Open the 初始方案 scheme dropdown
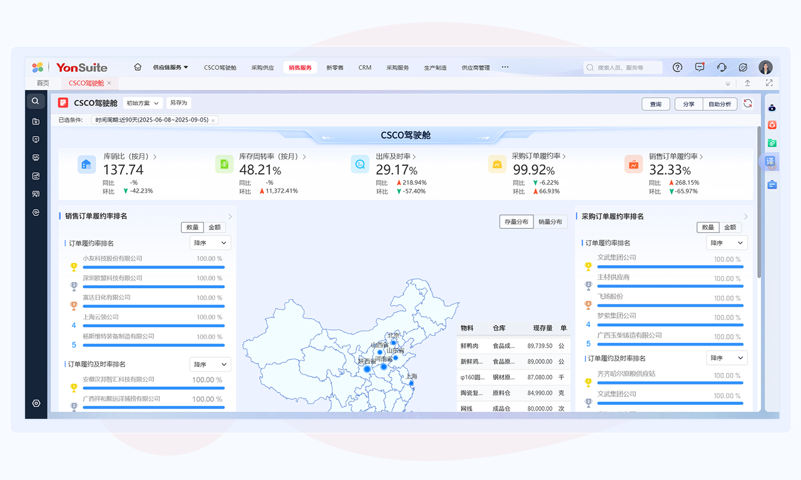Viewport: 801px width, 480px height. [x=142, y=103]
